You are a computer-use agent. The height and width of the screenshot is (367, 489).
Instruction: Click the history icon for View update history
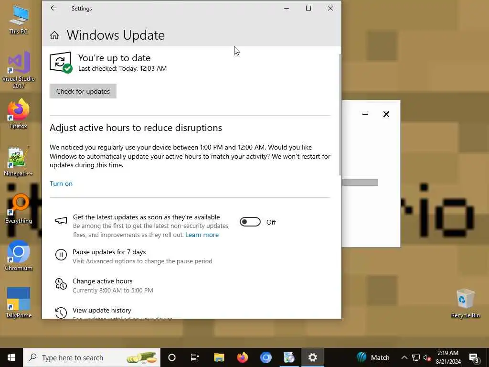(61, 313)
